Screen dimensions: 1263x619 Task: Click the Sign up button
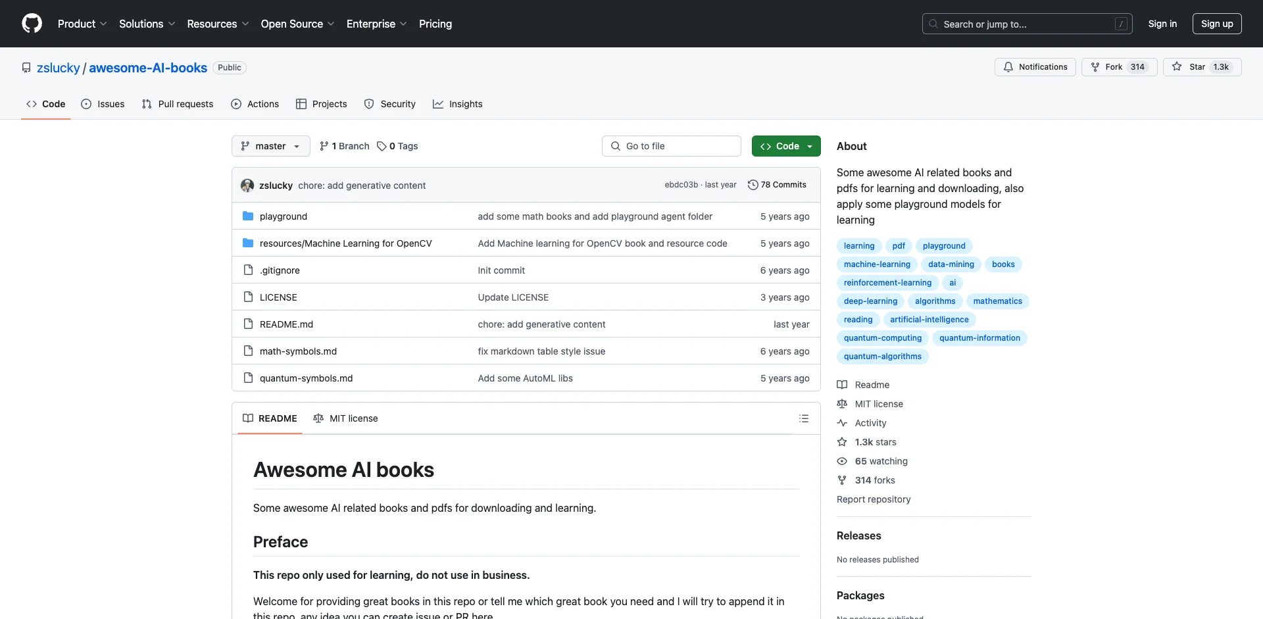[x=1217, y=24]
